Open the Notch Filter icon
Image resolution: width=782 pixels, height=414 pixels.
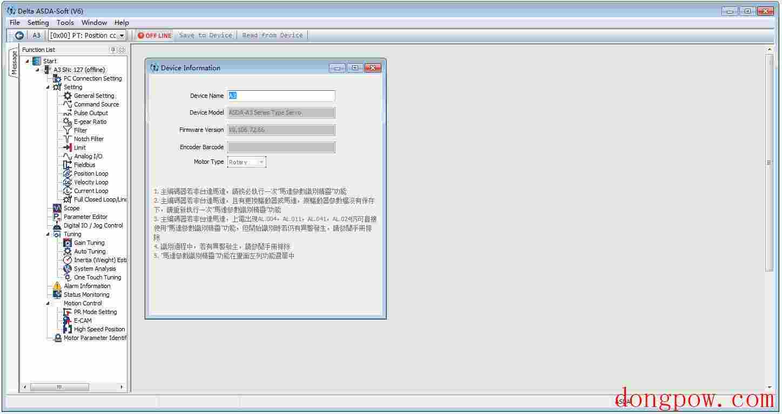[68, 139]
